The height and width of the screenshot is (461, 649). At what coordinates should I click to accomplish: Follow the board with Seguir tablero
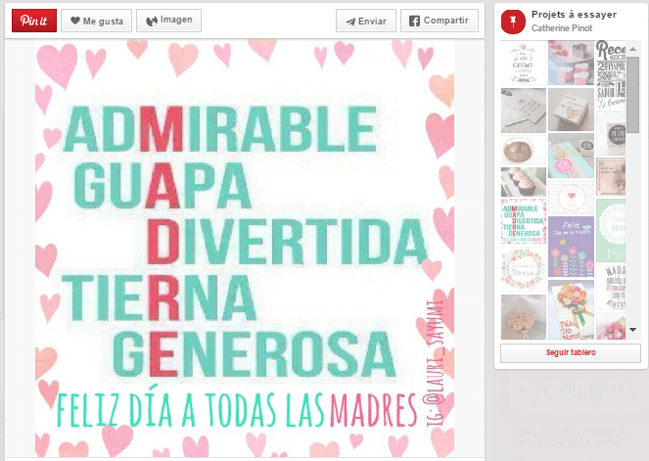click(x=571, y=353)
